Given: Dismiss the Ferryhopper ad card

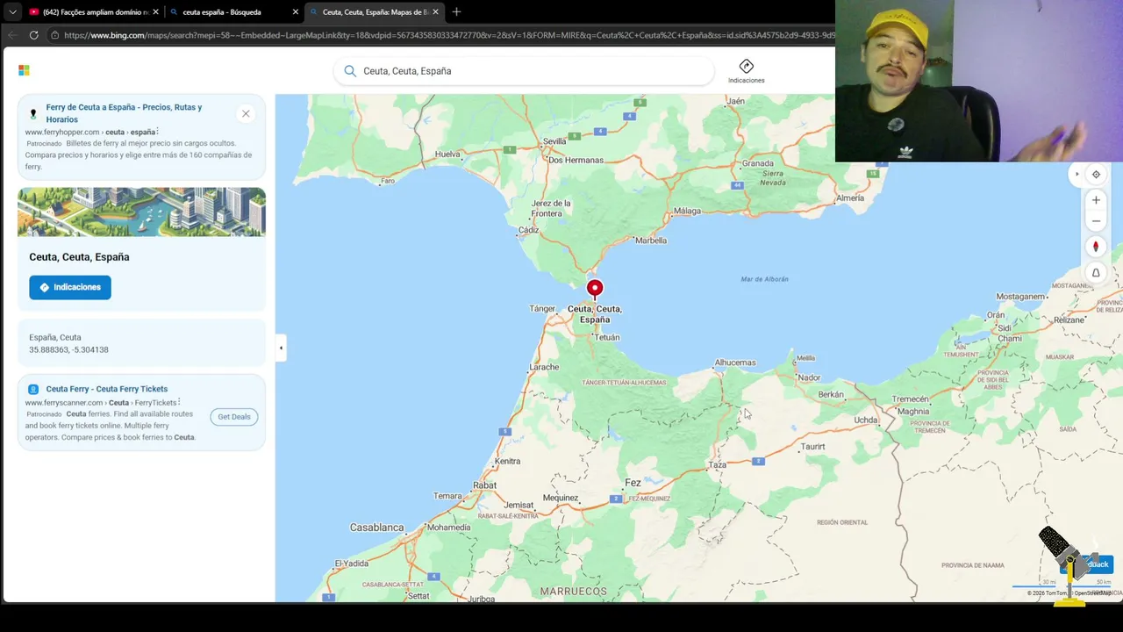Looking at the screenshot, I should coord(246,113).
